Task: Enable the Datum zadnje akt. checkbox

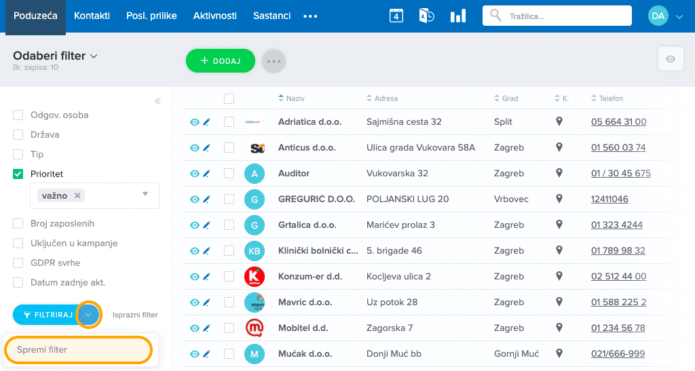Action: [18, 282]
